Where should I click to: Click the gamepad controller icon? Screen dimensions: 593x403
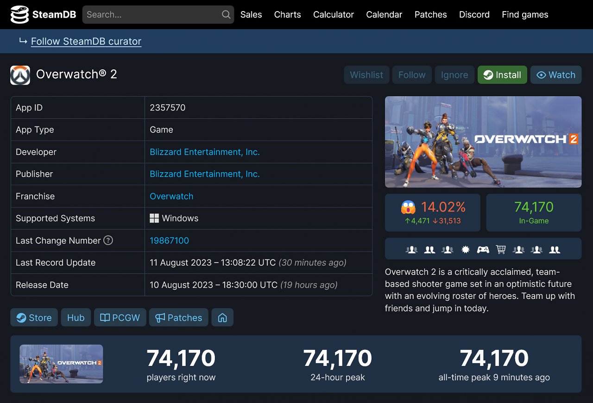tap(483, 249)
